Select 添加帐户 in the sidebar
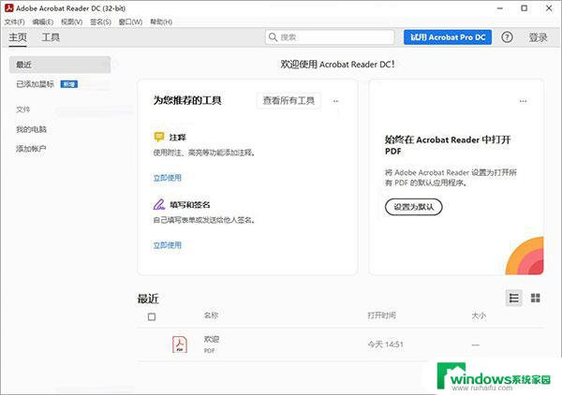The width and height of the screenshot is (562, 395). [31, 149]
